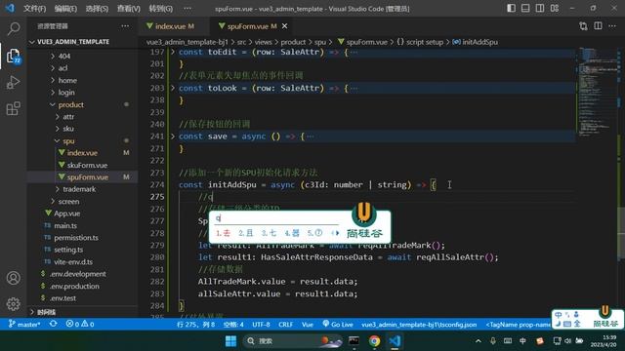Open .env.production file
625x351 pixels.
74,286
